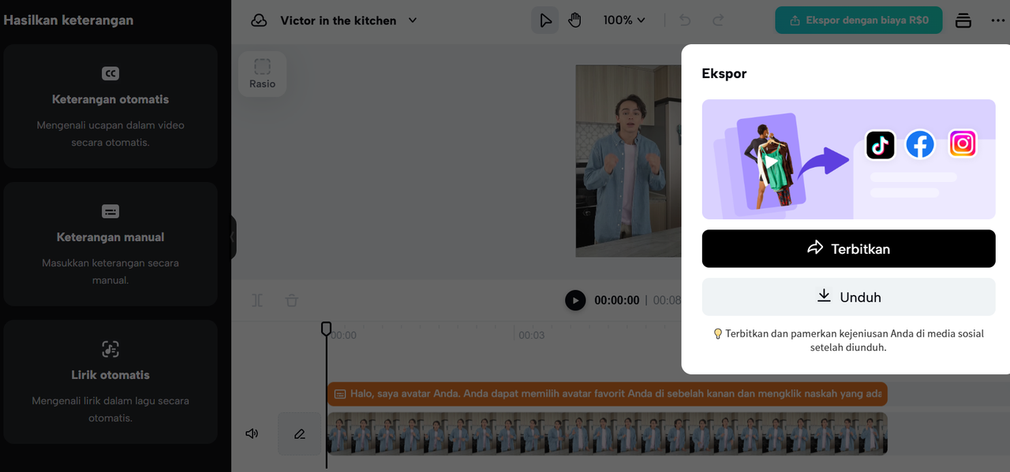The height and width of the screenshot is (472, 1010).
Task: Choose Keterangan manual caption card
Action: click(110, 244)
